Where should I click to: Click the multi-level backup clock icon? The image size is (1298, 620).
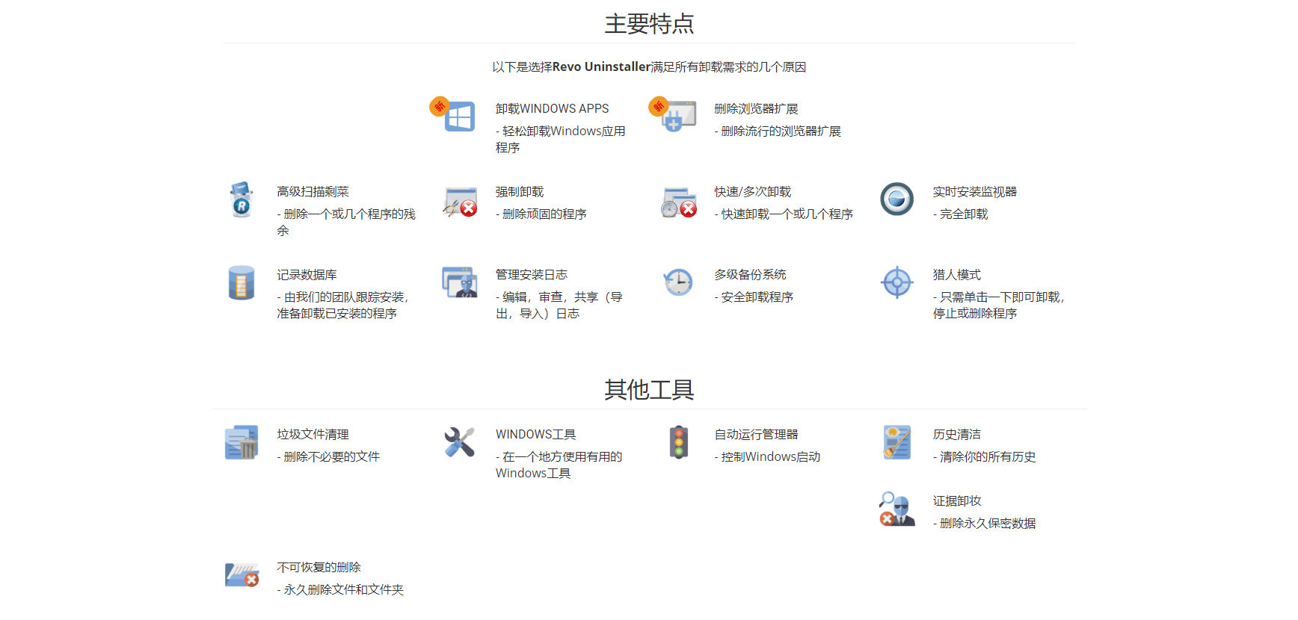point(678,282)
